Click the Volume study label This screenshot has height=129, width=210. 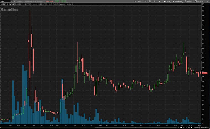pyautogui.click(x=63, y=4)
